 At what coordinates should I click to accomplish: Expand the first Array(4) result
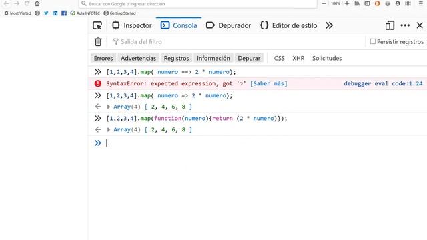click(109, 107)
